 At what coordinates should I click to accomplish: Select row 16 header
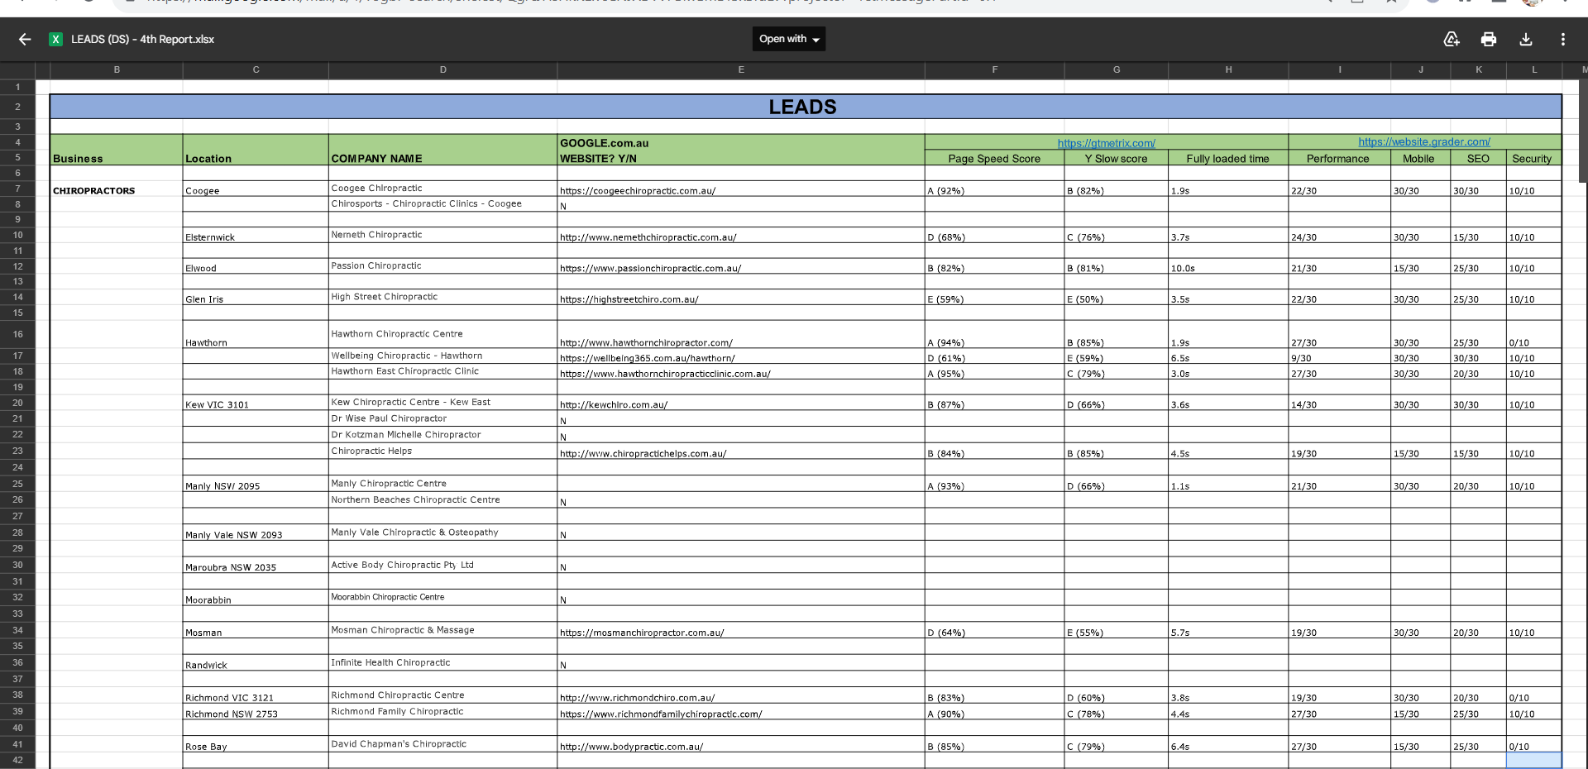(x=17, y=334)
